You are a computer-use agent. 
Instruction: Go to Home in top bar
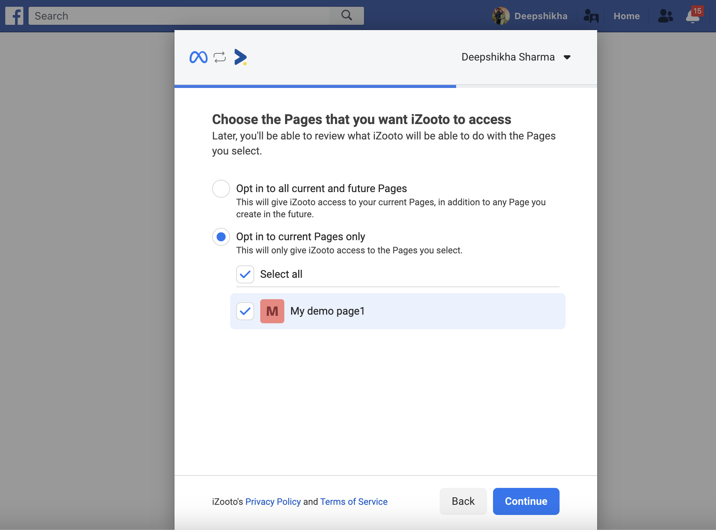(626, 16)
